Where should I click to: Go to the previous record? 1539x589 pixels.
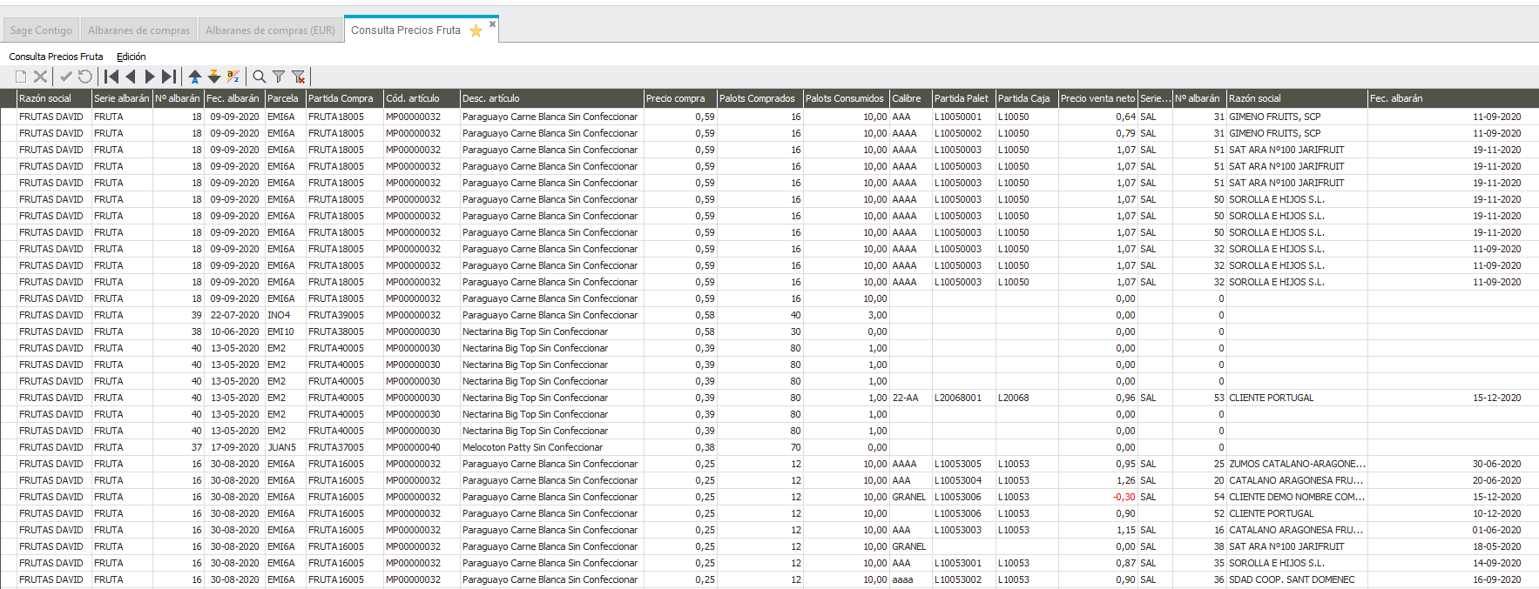coord(131,77)
